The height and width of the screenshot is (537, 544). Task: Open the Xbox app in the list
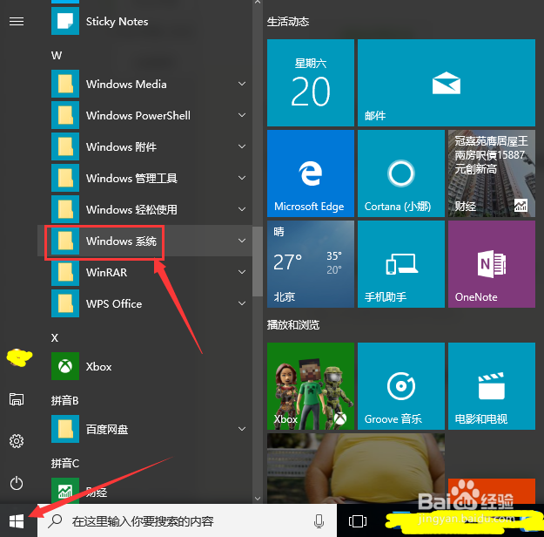tap(144, 366)
